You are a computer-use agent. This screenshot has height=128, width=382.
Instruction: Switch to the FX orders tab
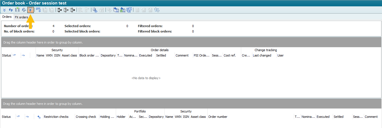[x=21, y=17]
